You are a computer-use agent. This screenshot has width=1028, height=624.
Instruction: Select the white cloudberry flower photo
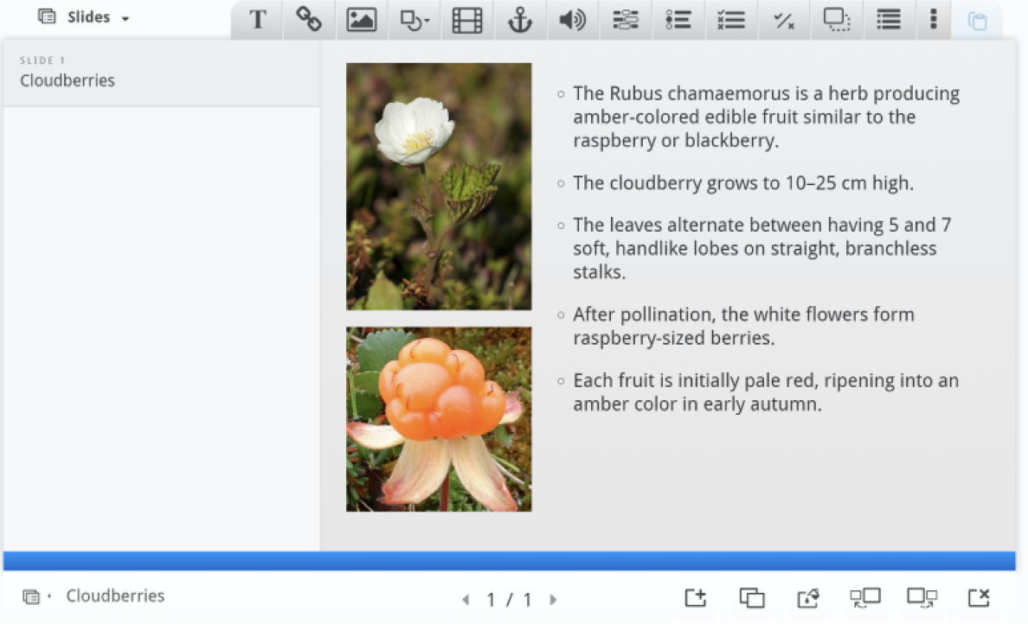(439, 186)
